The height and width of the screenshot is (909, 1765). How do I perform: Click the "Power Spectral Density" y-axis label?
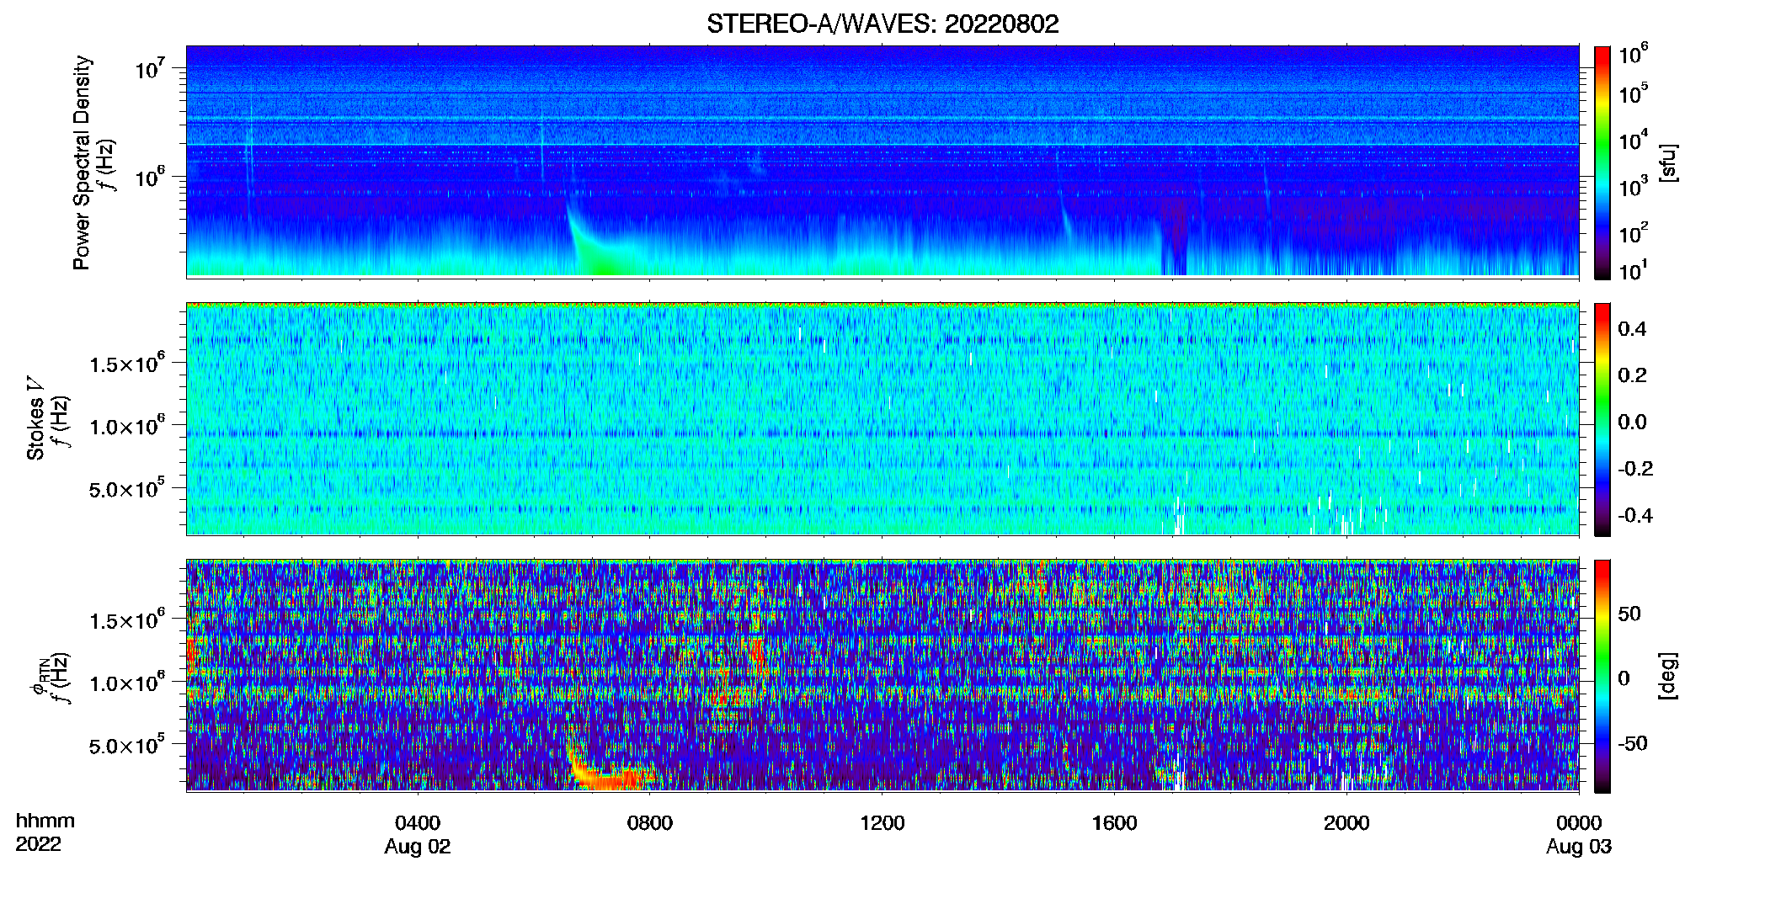[x=82, y=162]
